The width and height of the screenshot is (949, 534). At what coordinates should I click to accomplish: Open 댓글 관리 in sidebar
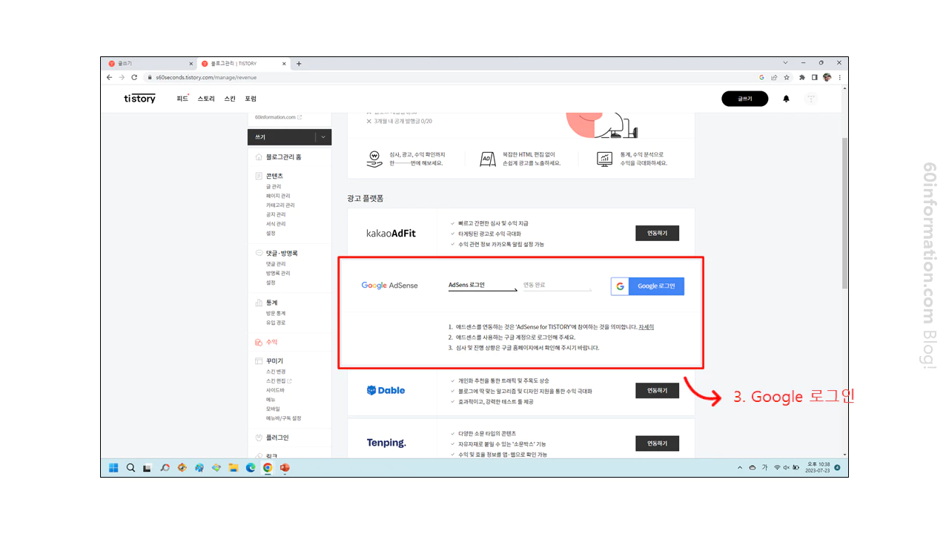tap(276, 264)
